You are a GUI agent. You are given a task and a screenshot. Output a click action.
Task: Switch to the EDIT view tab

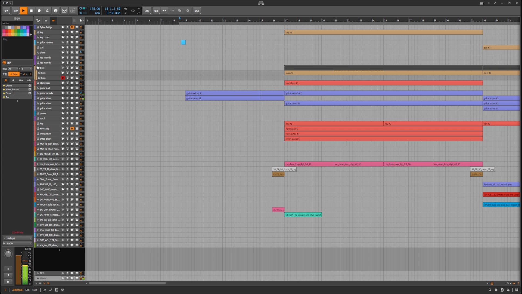(x=35, y=290)
